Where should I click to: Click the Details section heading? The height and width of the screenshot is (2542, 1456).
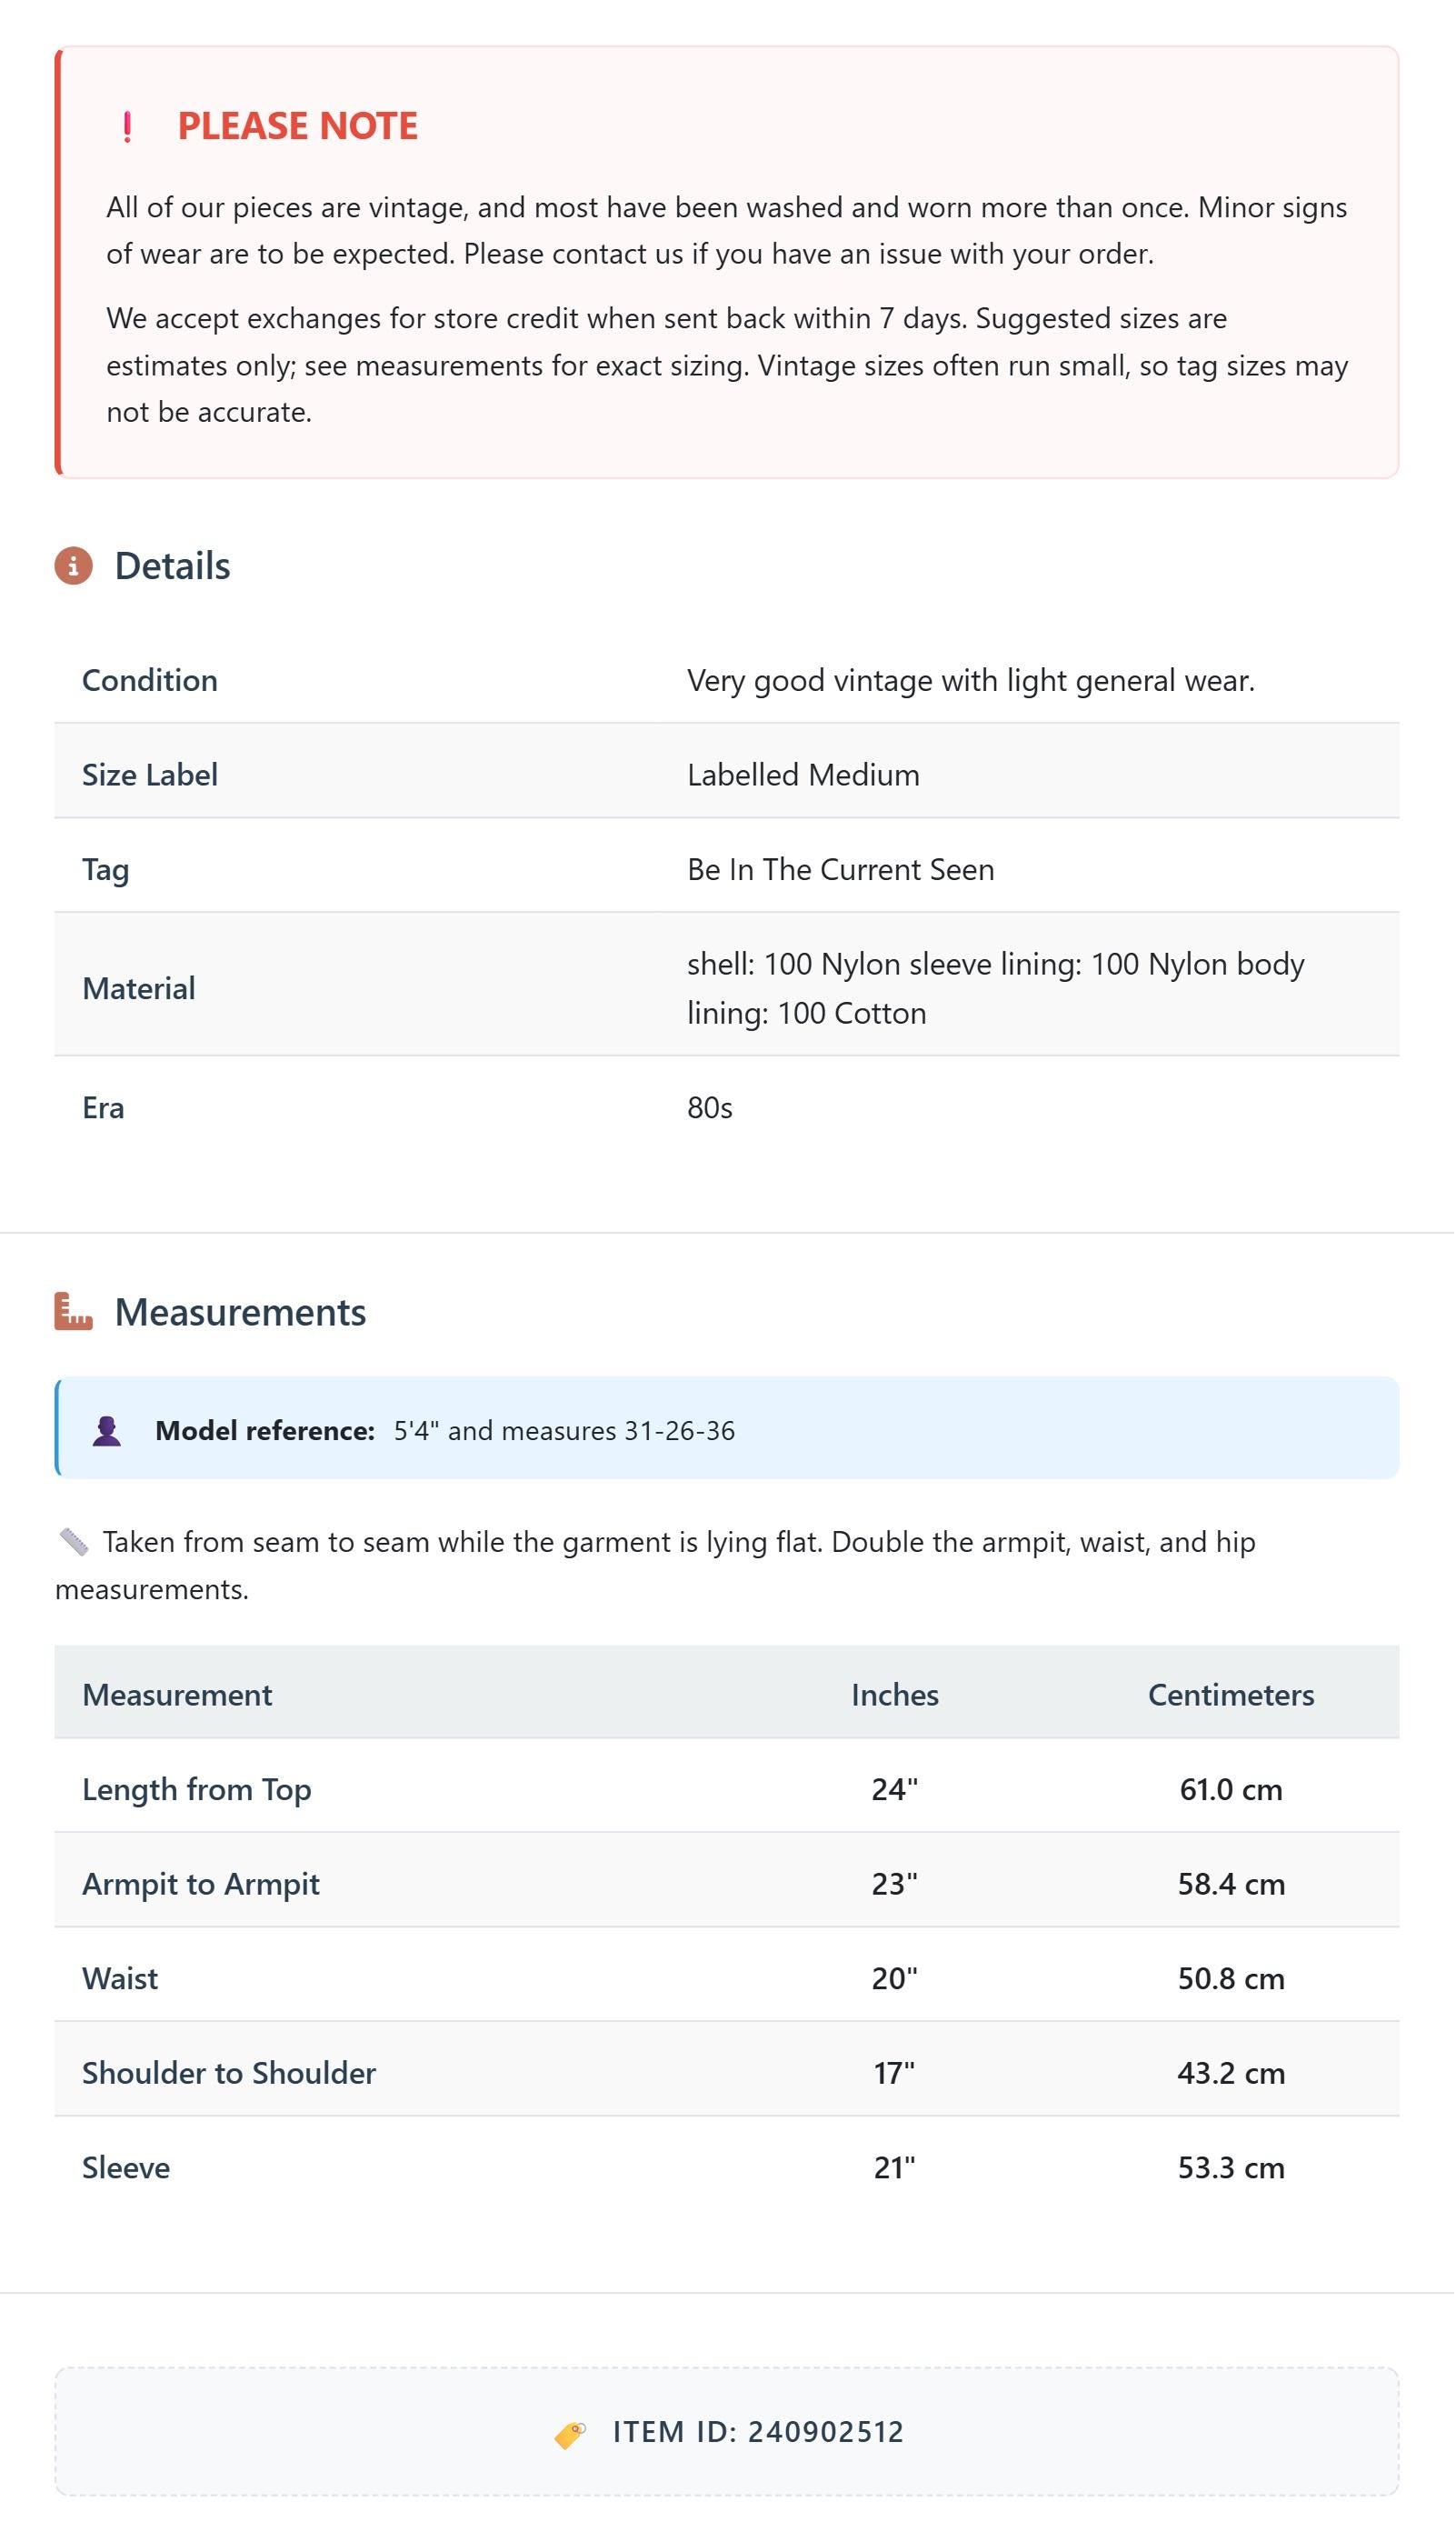pyautogui.click(x=172, y=566)
